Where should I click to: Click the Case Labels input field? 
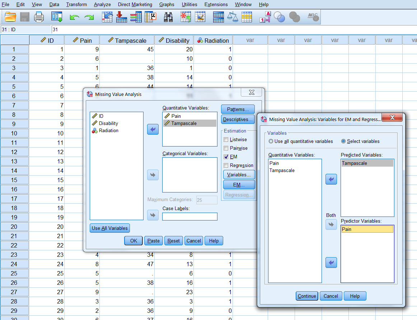coord(189,217)
